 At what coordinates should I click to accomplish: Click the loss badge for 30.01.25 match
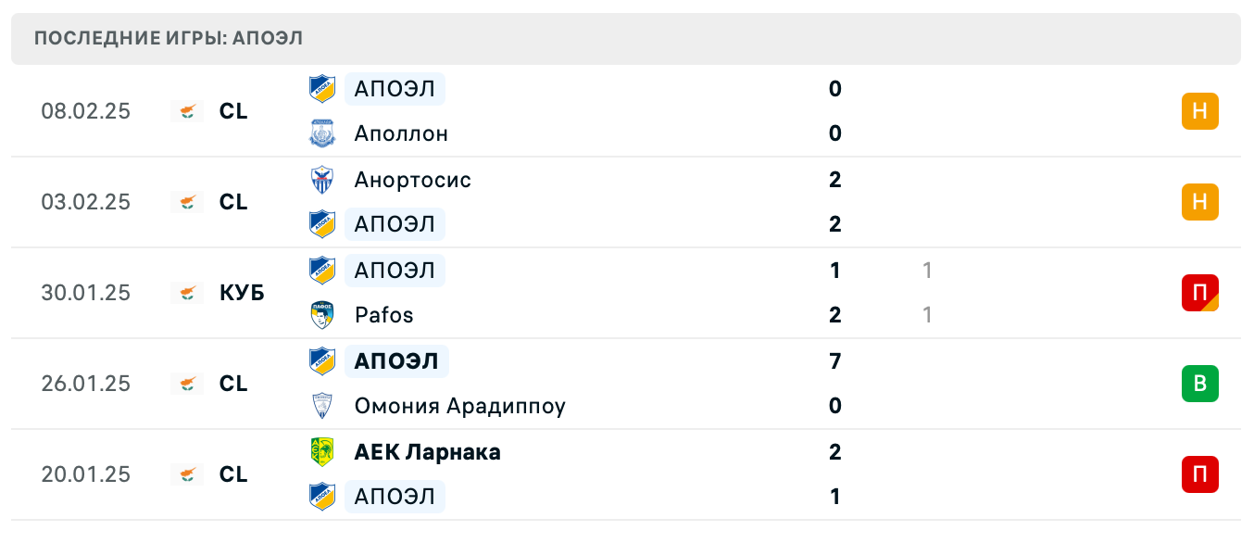pos(1199,293)
